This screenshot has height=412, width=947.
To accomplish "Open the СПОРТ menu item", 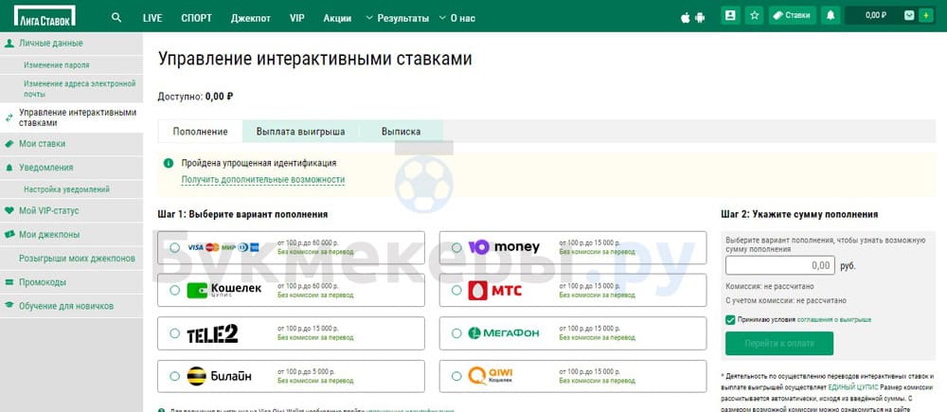I will pyautogui.click(x=196, y=18).
